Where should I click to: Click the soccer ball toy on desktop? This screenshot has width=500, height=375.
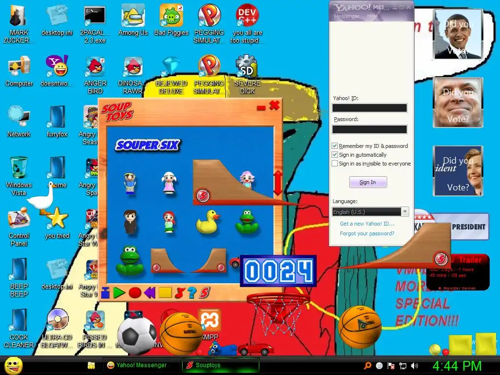[137, 335]
